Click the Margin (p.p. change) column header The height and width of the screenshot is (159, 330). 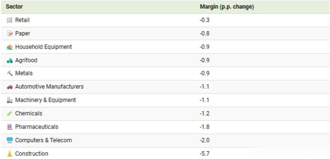coord(227,7)
